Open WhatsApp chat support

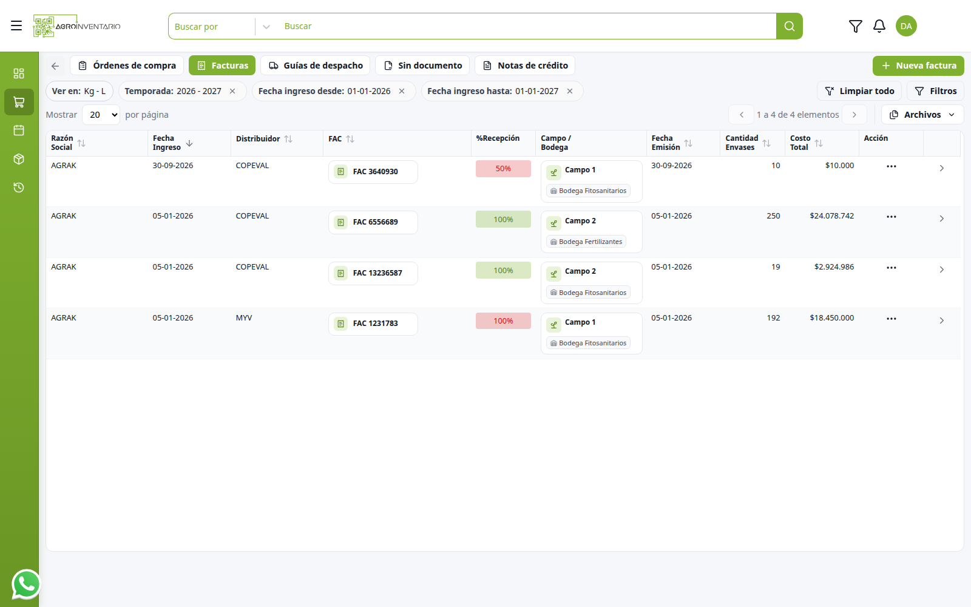(26, 585)
